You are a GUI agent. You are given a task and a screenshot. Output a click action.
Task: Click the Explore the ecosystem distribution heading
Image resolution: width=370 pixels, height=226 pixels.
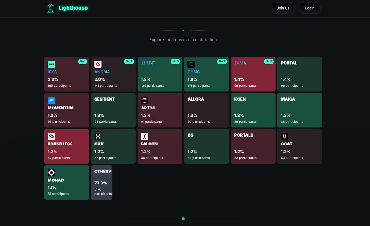coord(183,40)
